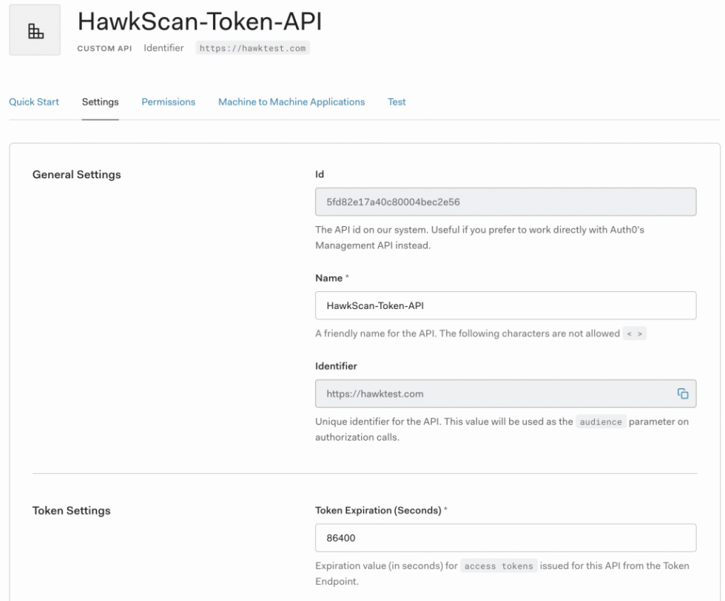The height and width of the screenshot is (601, 725).
Task: Click the Token Settings heading
Action: pos(72,511)
